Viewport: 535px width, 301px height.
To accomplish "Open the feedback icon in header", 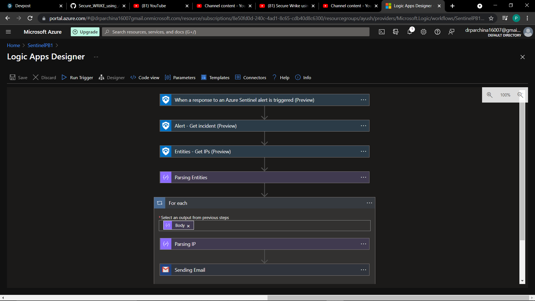I will click(x=451, y=32).
